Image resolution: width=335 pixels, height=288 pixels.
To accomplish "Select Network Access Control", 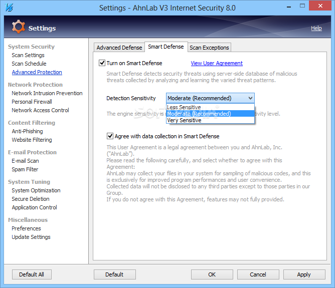I will tap(40, 110).
